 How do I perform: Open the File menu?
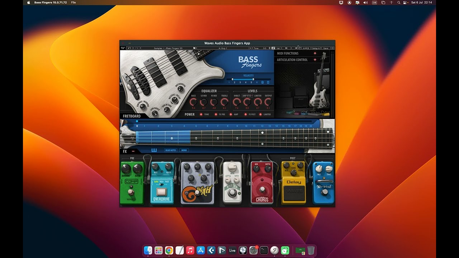pyautogui.click(x=74, y=3)
